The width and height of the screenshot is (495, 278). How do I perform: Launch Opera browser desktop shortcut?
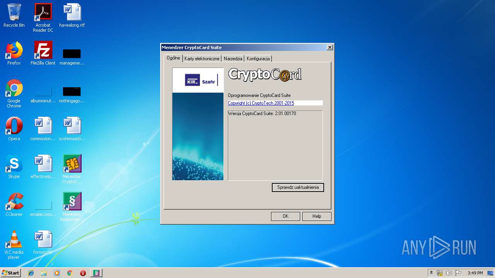(x=14, y=129)
